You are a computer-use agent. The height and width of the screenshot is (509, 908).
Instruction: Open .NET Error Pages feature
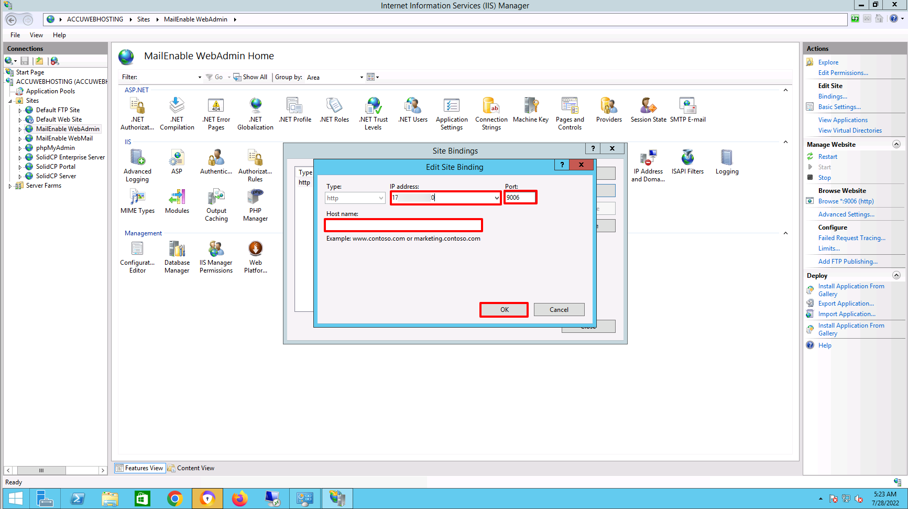(x=216, y=114)
